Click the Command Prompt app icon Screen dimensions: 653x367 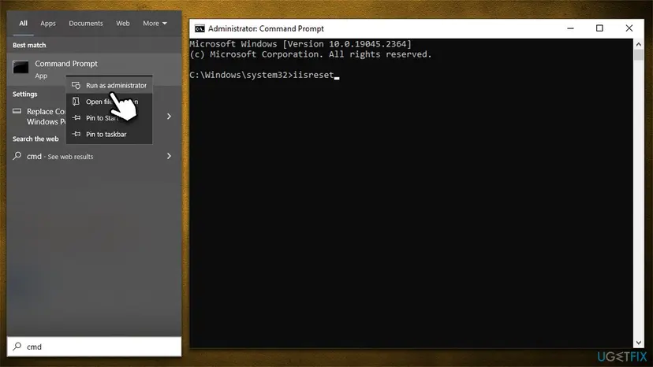pos(21,67)
